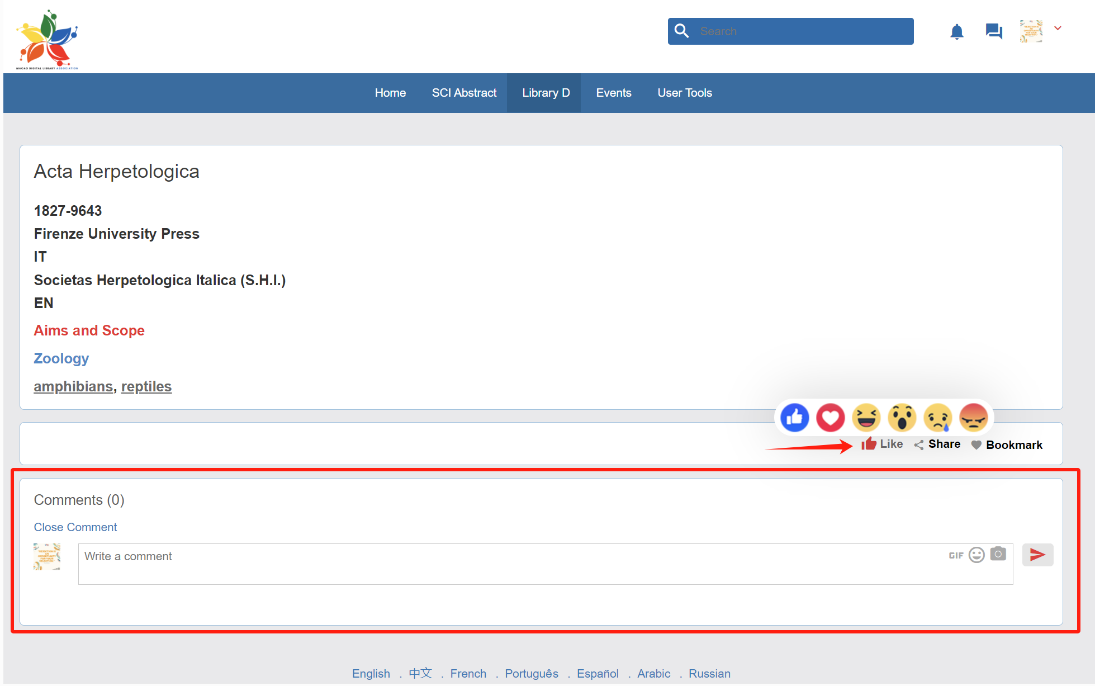Click the Close Comment link

coord(75,527)
